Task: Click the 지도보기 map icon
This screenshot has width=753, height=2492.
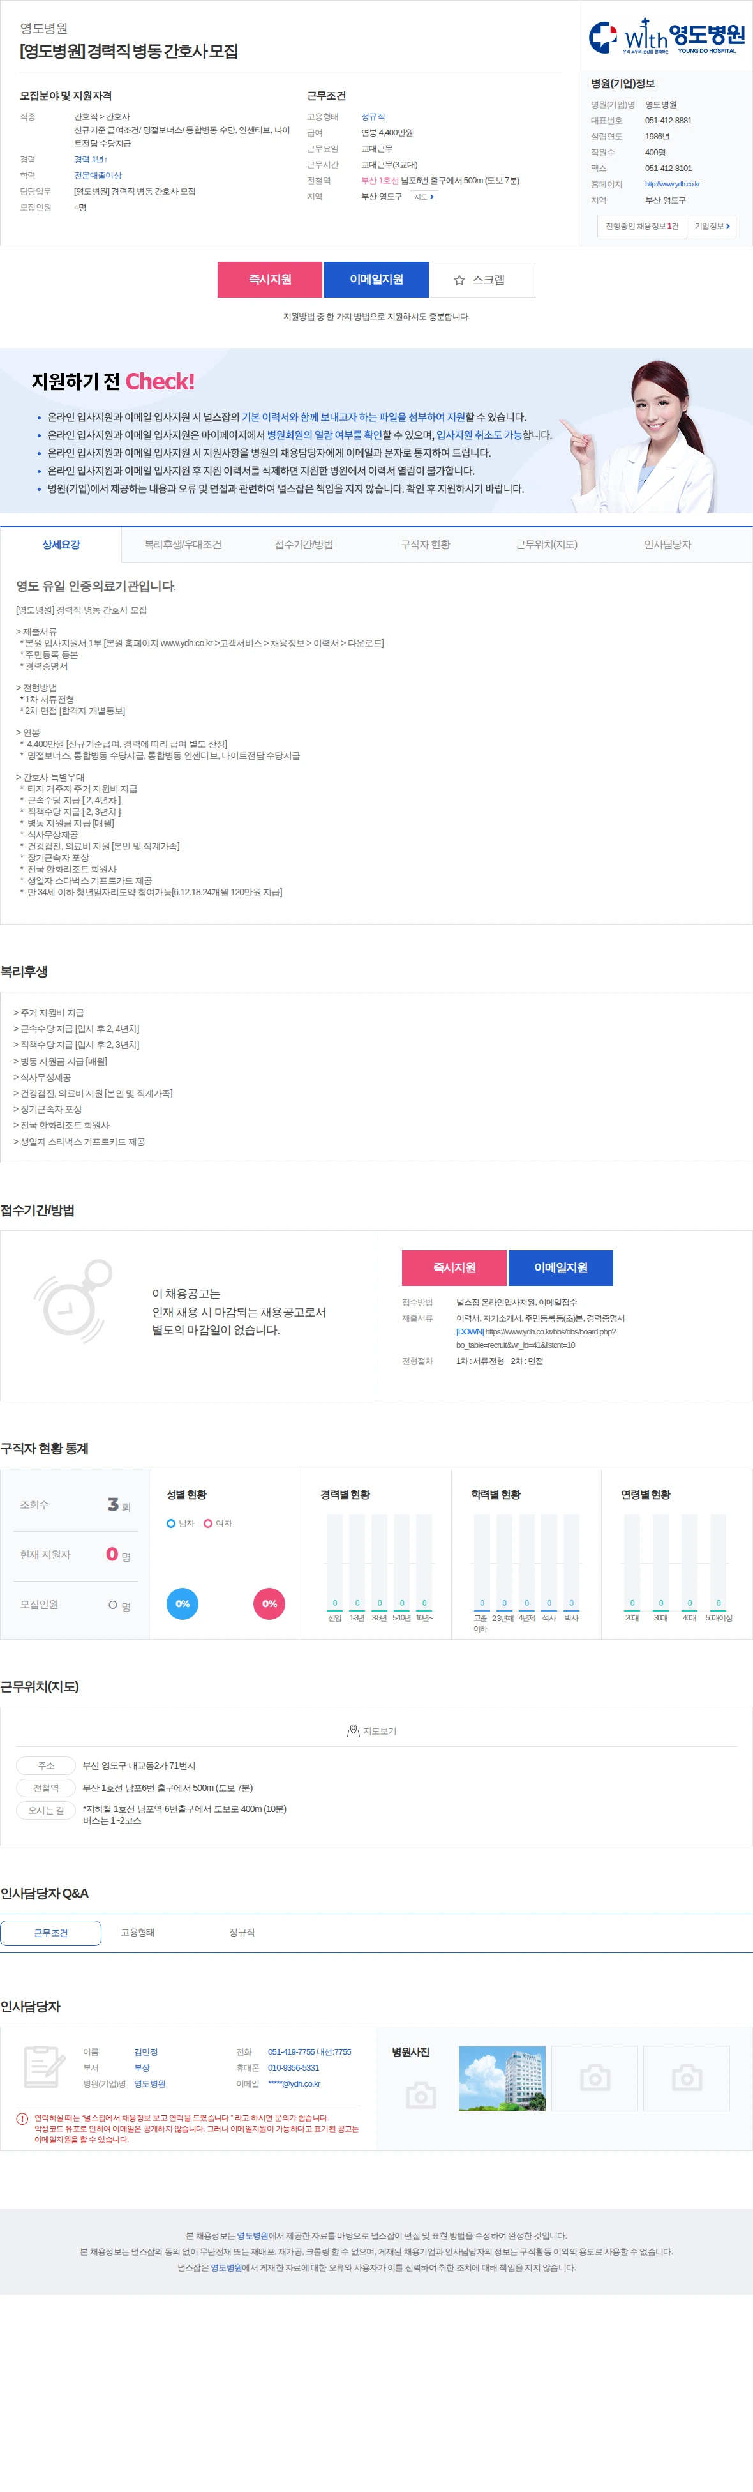Action: pos(353,1731)
